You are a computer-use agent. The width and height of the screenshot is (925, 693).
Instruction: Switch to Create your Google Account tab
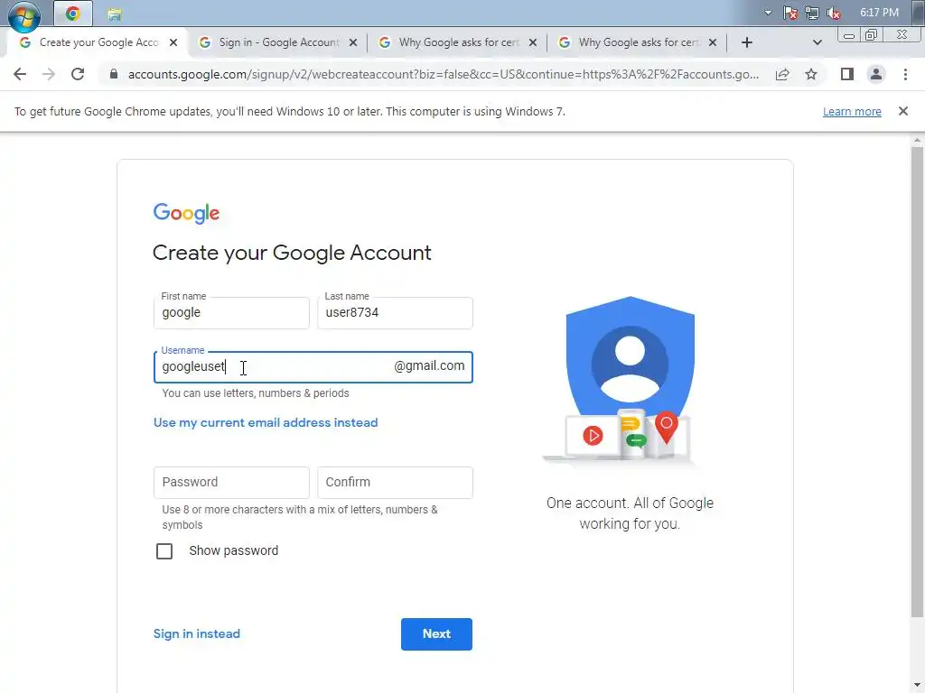click(x=98, y=42)
